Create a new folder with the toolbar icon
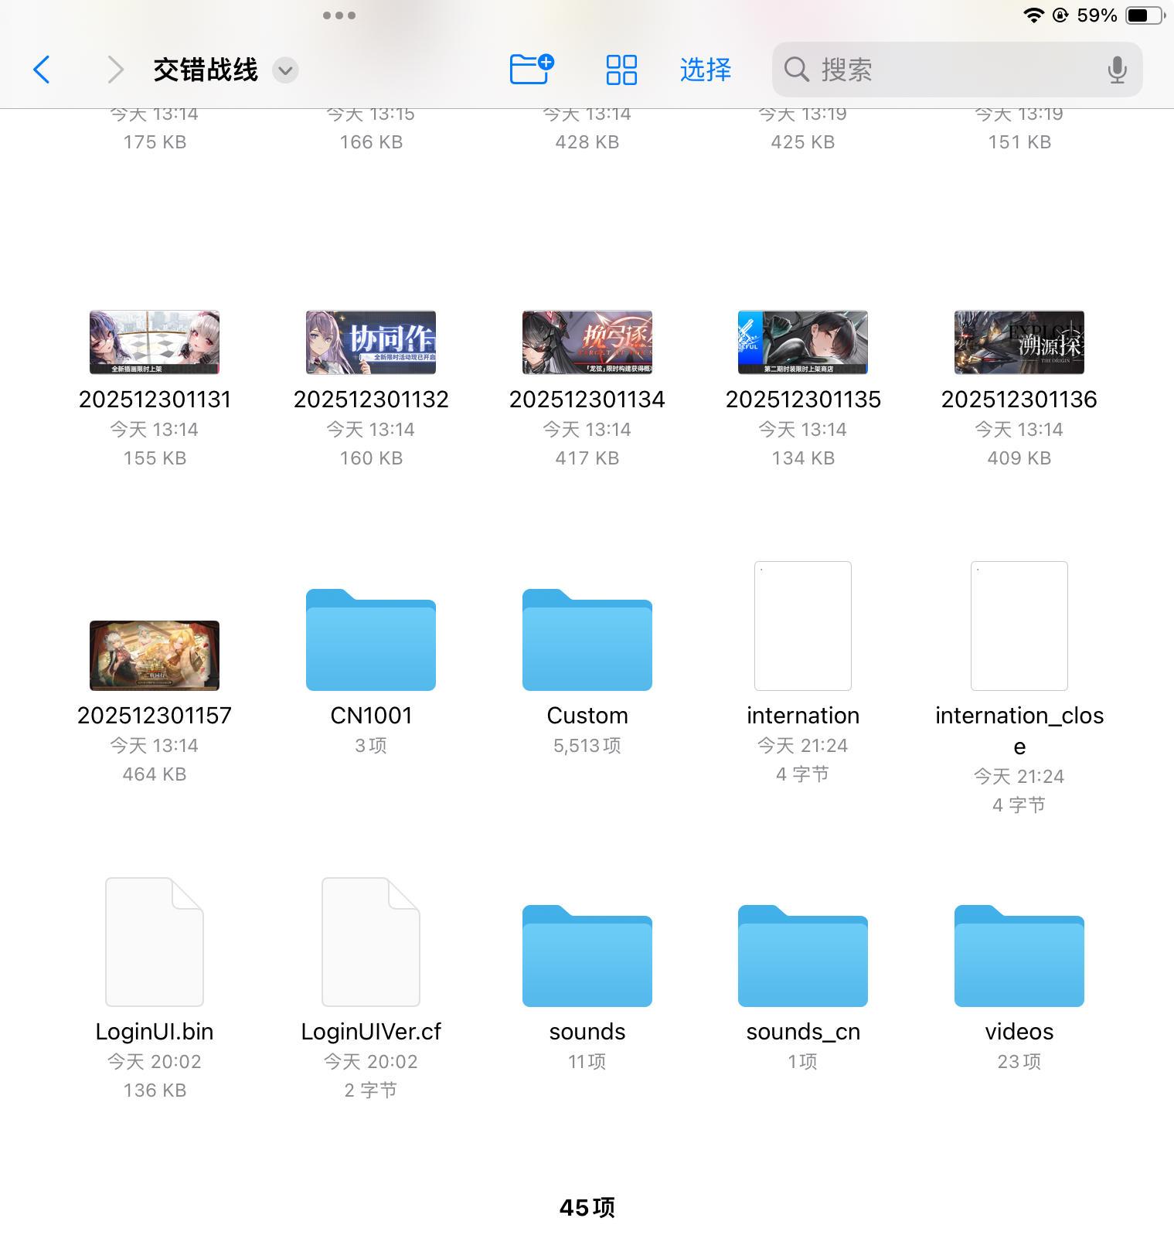 [532, 70]
